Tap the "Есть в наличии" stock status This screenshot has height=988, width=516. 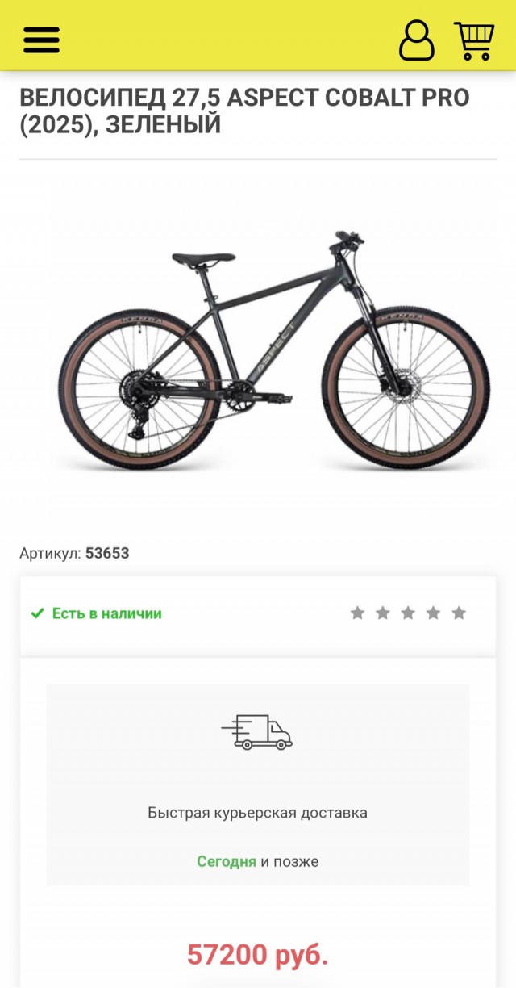[106, 613]
